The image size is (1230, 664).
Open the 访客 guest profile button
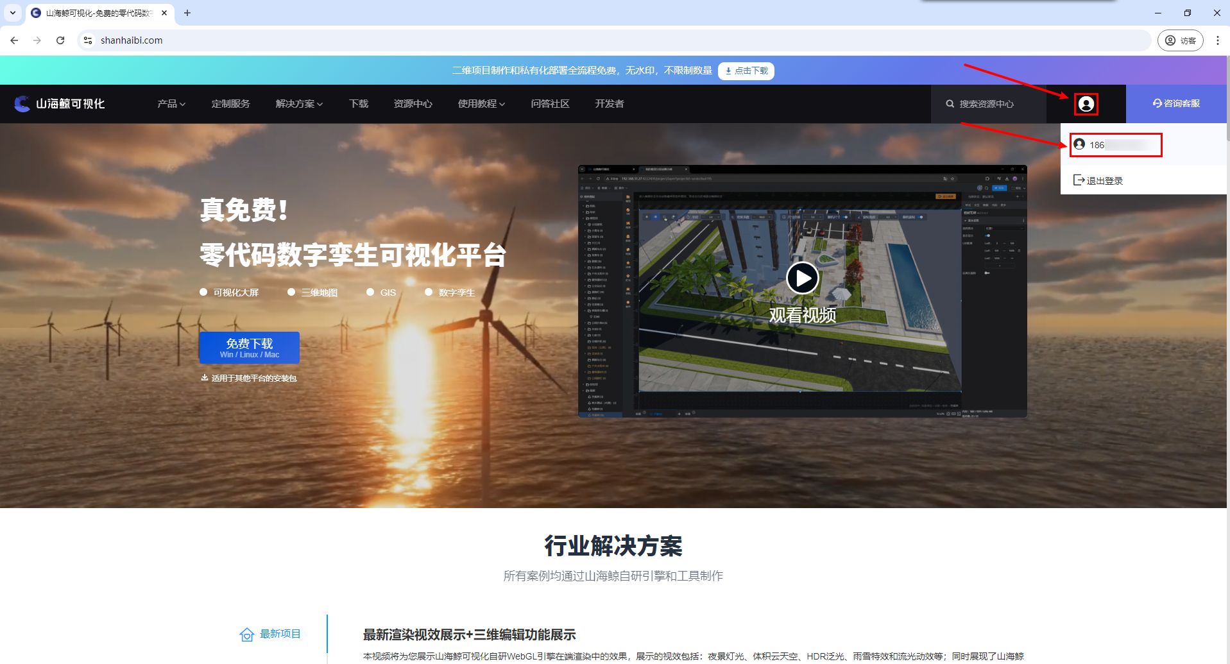[x=1180, y=40]
